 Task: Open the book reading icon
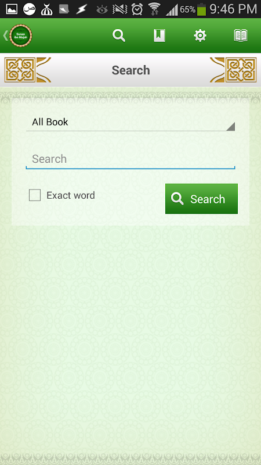click(241, 35)
